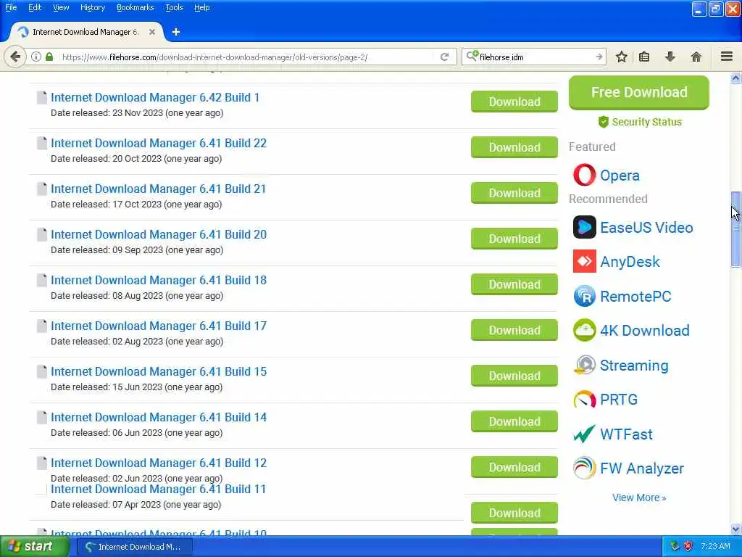742x557 pixels.
Task: Open the Tools menu
Action: click(x=174, y=7)
